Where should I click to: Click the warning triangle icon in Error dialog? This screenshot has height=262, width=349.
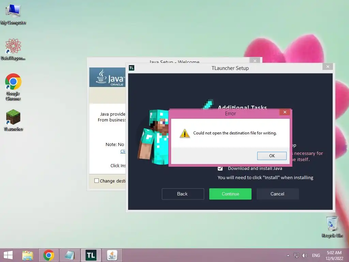185,133
